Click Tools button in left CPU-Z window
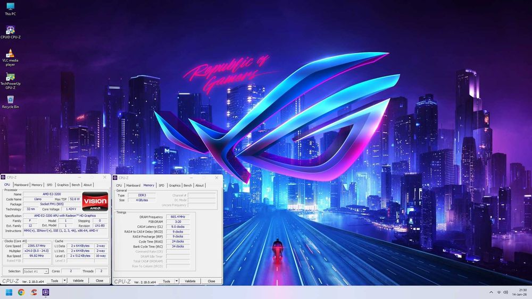Viewport: 532px width, 299px height. (x=54, y=281)
